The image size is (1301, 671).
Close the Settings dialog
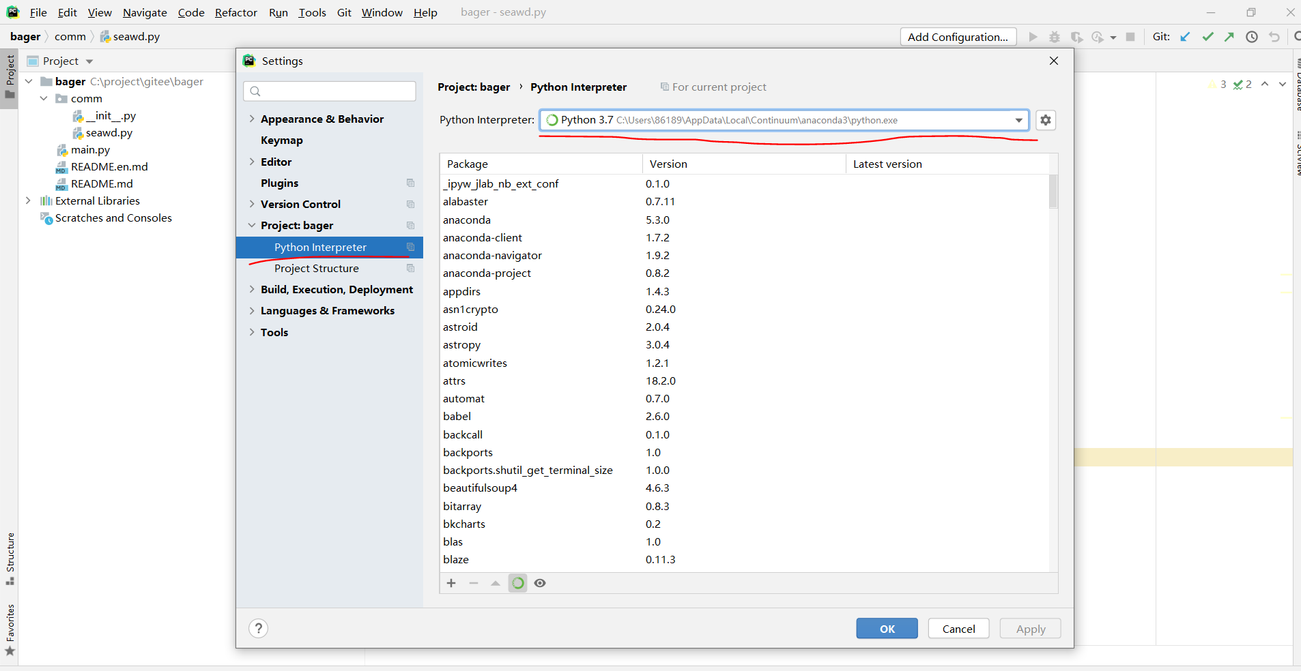(x=1054, y=61)
